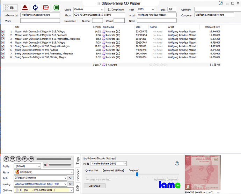Image resolution: width=241 pixels, height=194 pixels.
Task: Stop playback with the stop button
Action: point(6,159)
